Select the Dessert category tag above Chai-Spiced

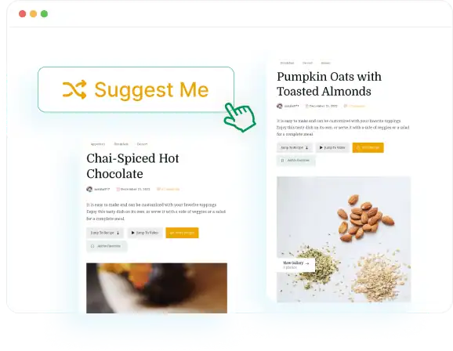(142, 144)
